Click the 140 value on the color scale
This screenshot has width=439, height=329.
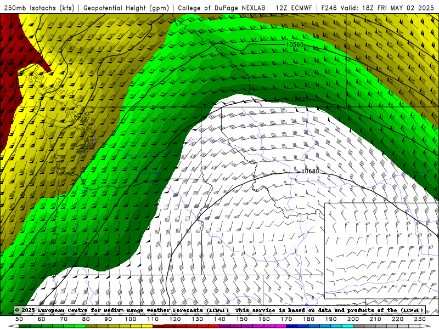pos(219,319)
